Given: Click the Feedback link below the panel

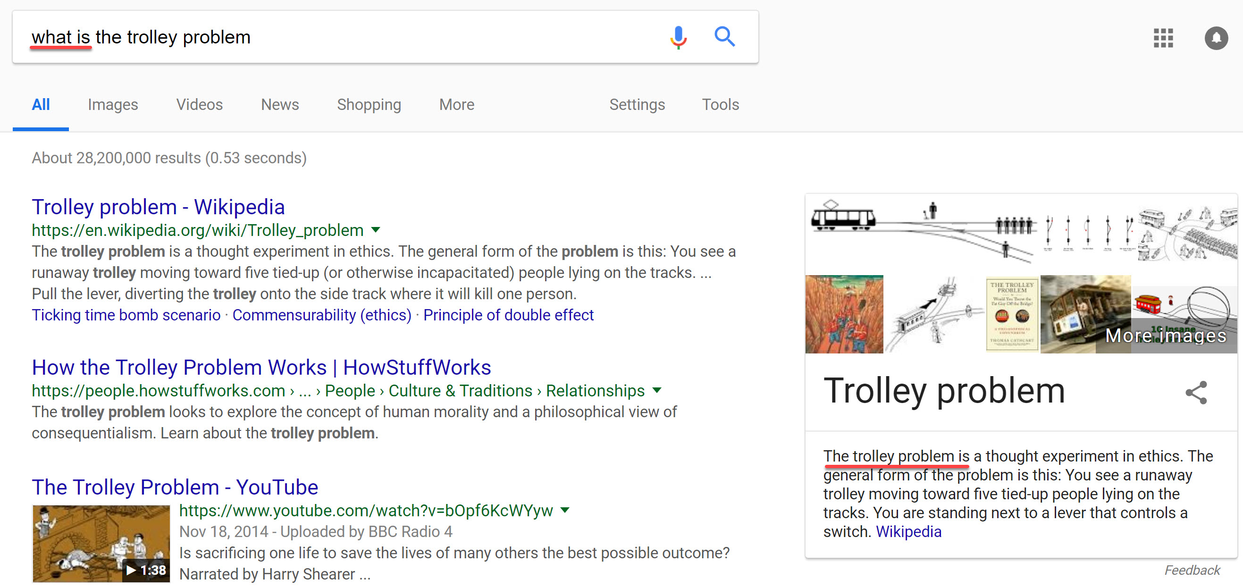Looking at the screenshot, I should tap(1192, 570).
